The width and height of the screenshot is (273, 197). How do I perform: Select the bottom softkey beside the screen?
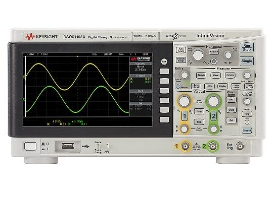(164, 119)
